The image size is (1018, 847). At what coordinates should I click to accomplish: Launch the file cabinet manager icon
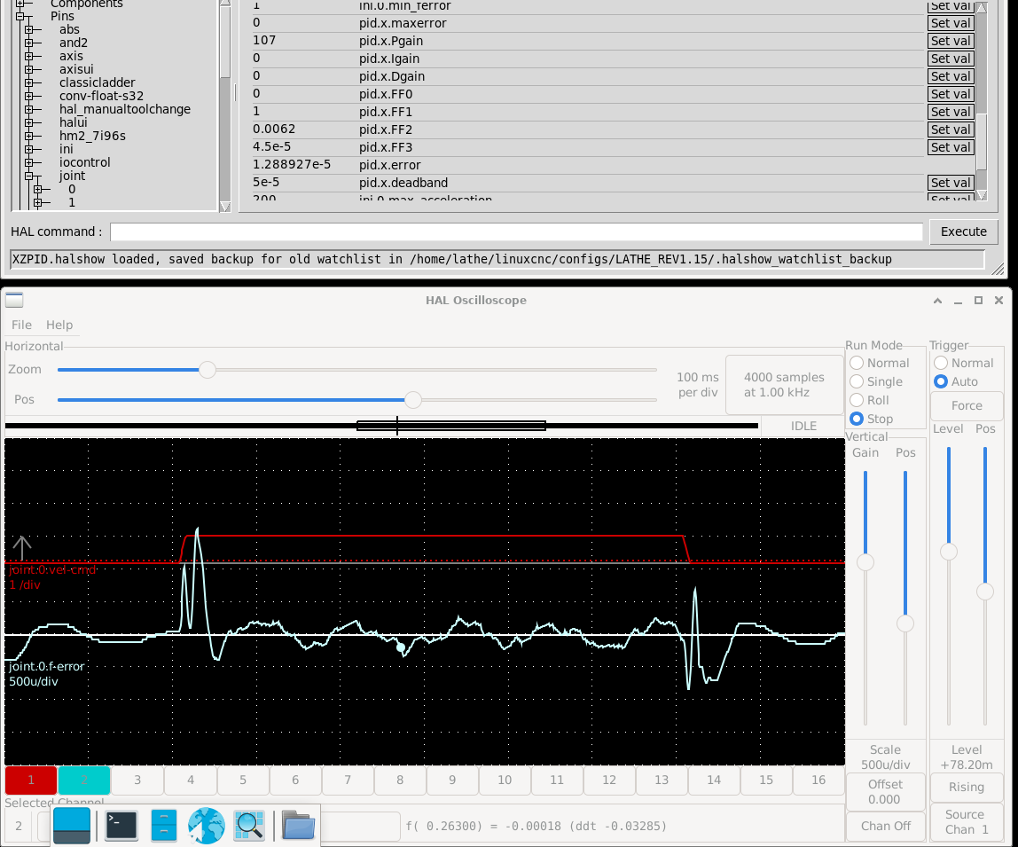163,827
